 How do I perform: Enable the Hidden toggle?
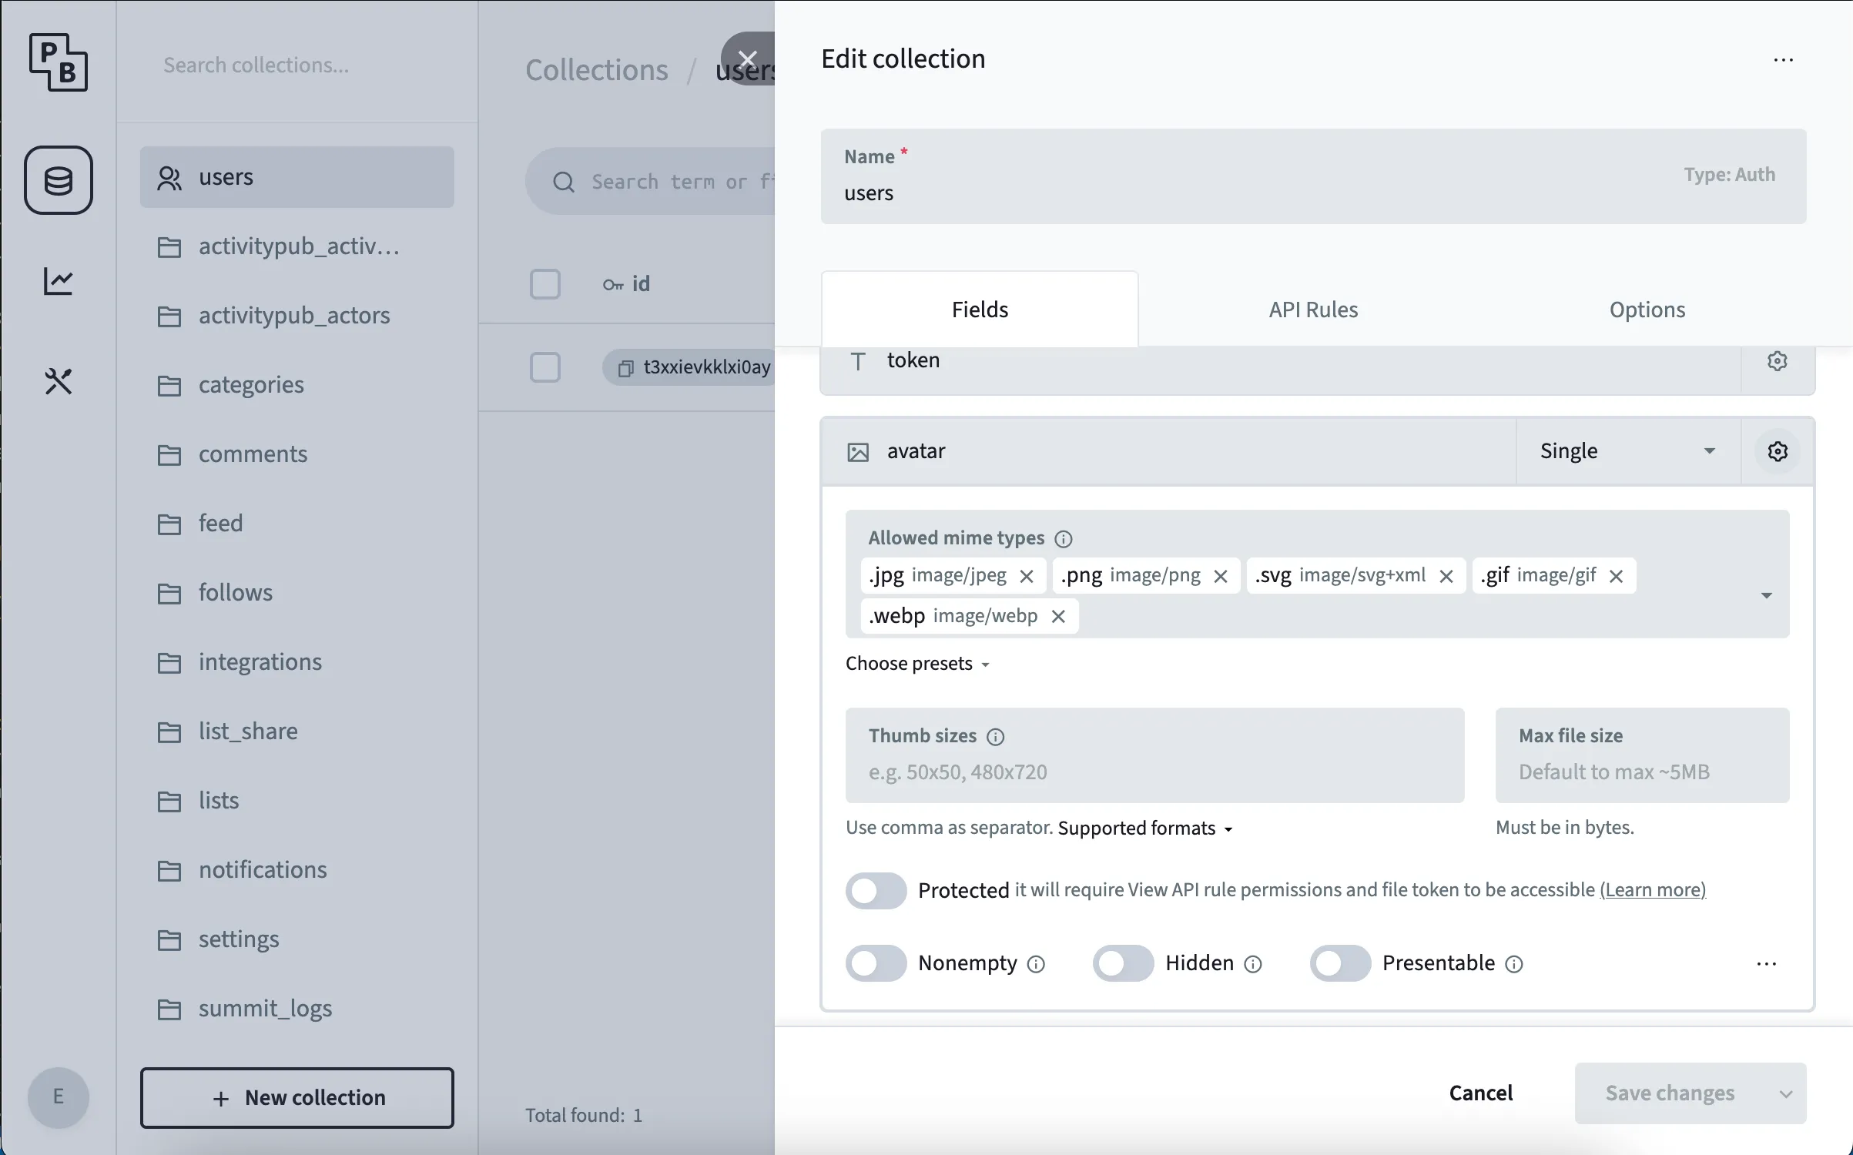(1123, 963)
